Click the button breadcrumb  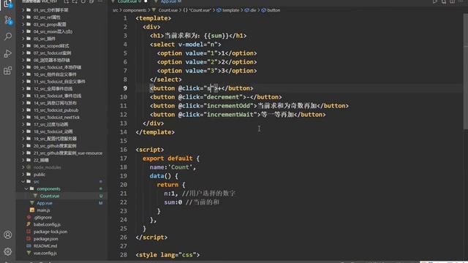(273, 10)
